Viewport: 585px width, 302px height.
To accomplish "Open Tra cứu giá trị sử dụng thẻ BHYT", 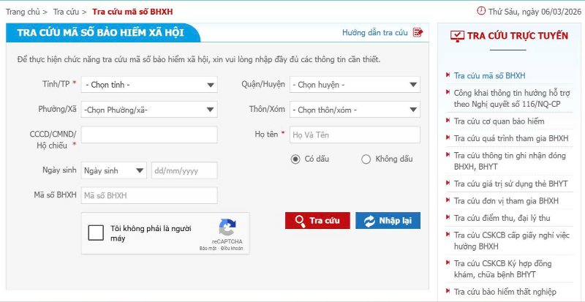I will (510, 184).
